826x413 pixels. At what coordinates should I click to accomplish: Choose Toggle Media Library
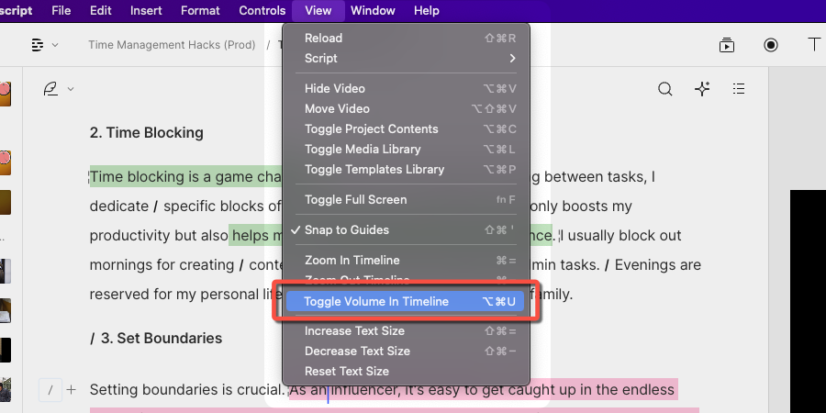(x=406, y=149)
